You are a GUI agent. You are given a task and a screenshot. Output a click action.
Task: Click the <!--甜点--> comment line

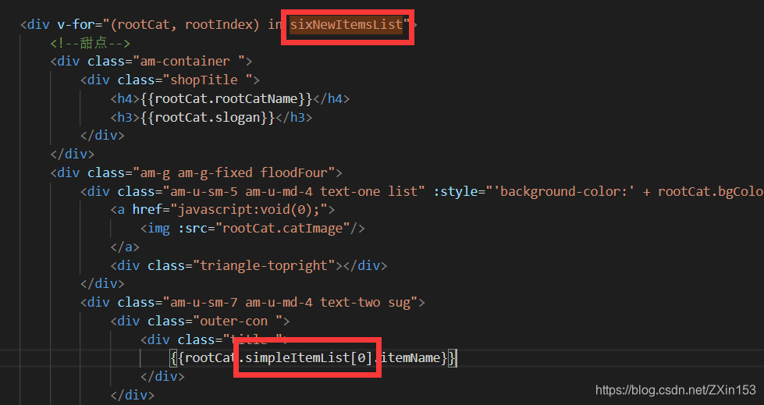[91, 43]
